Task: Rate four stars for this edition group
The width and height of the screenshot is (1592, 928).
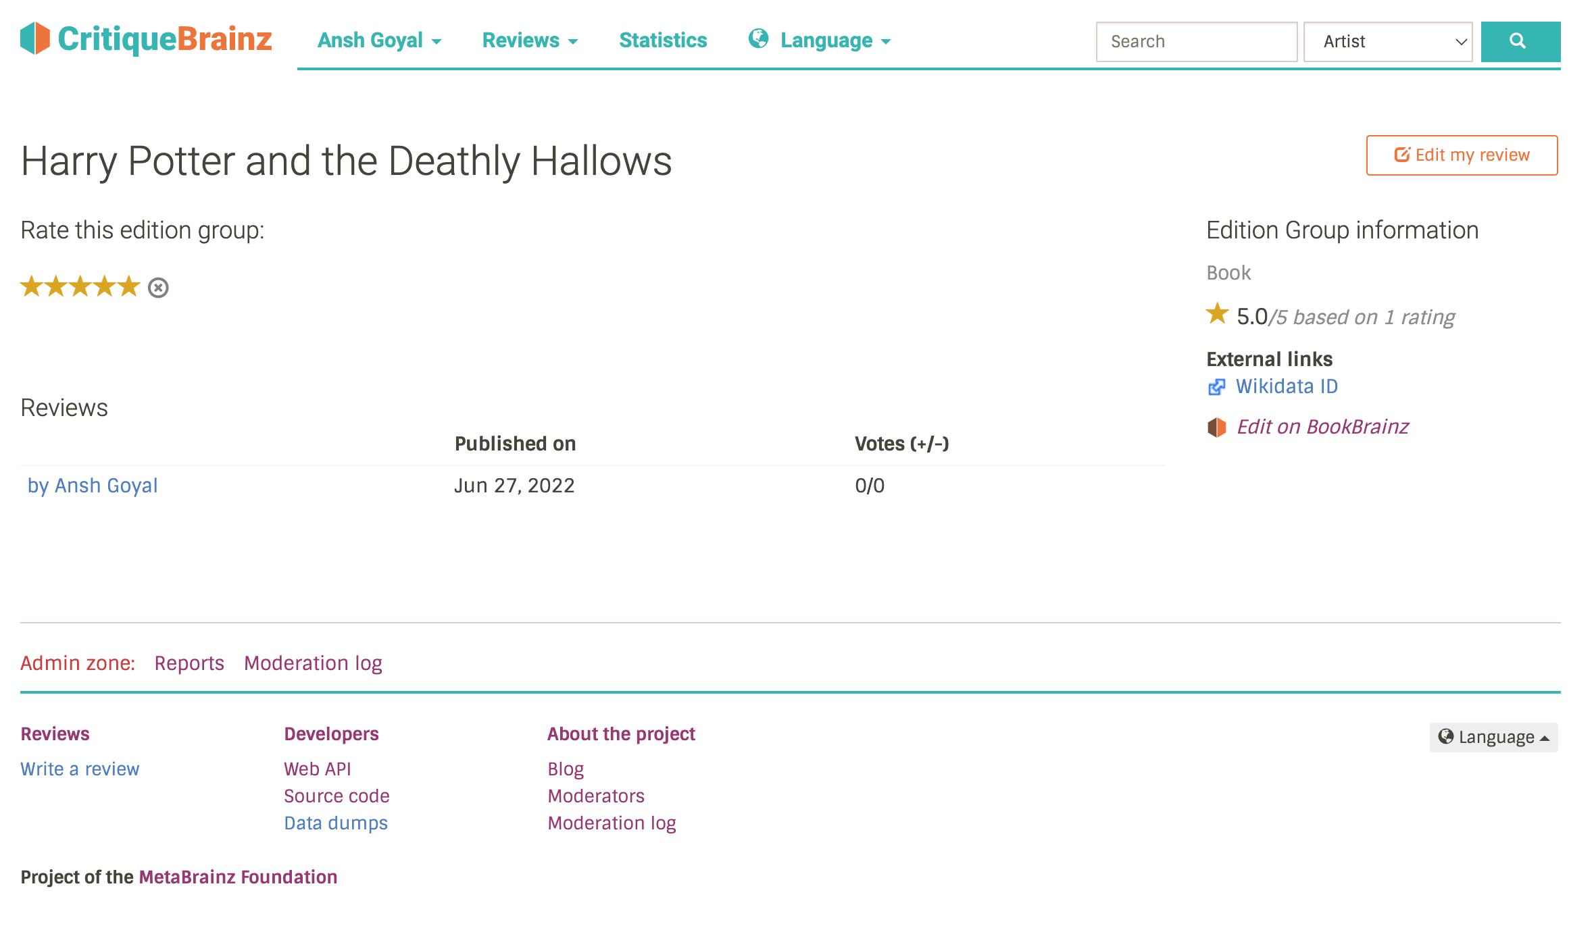Action: point(104,286)
